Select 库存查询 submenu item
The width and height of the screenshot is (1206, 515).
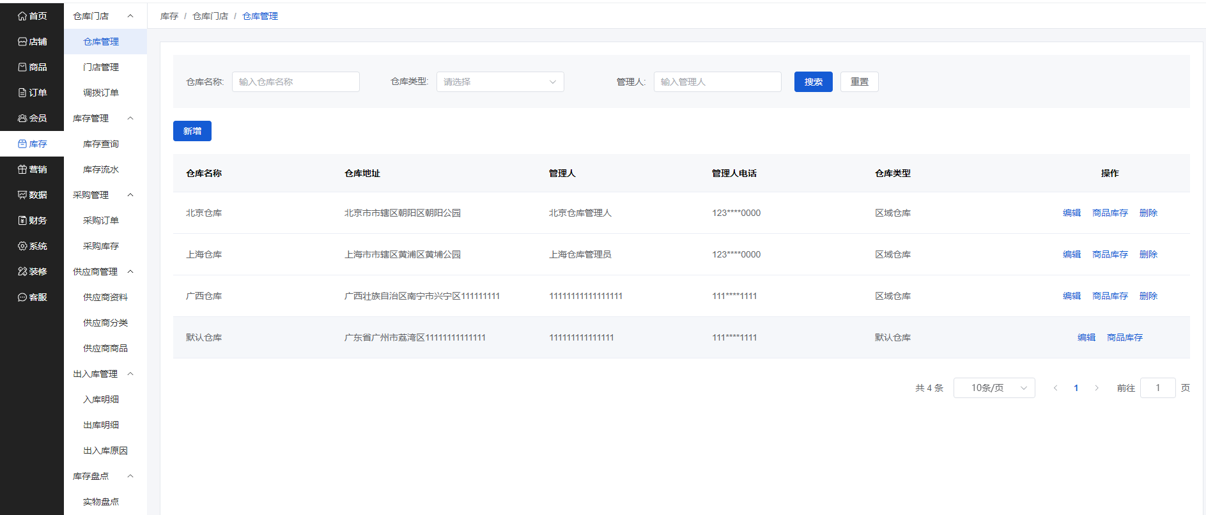[105, 144]
